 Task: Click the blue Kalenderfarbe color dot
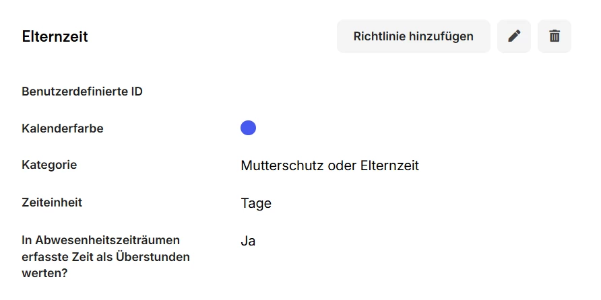[248, 128]
